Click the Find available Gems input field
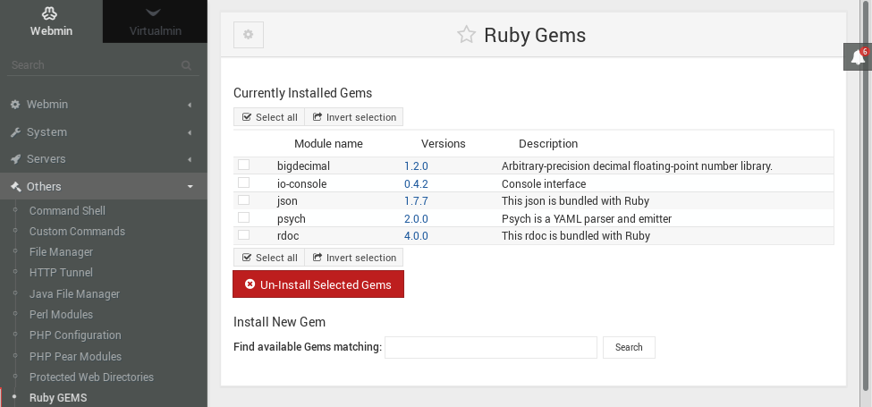The image size is (872, 407). (x=491, y=347)
